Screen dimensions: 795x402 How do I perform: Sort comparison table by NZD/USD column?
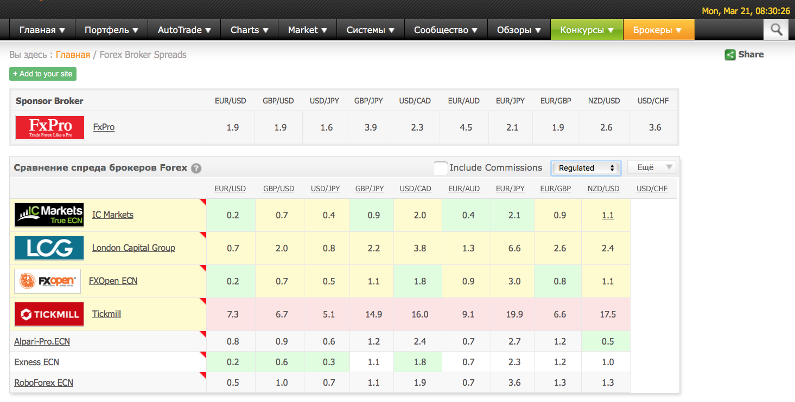tap(604, 189)
